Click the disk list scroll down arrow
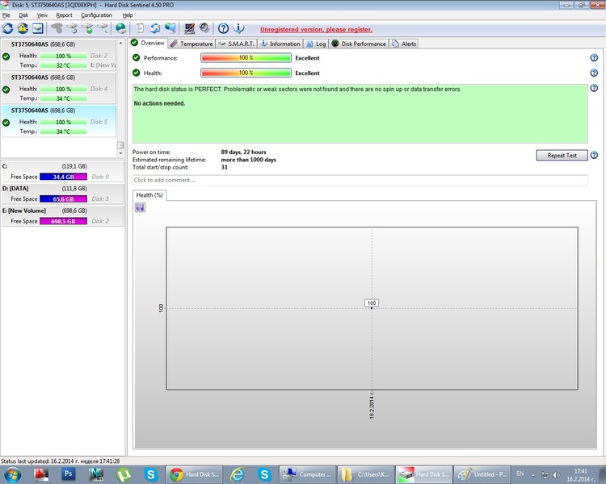Screen dimensions: 606x484 (x=120, y=153)
